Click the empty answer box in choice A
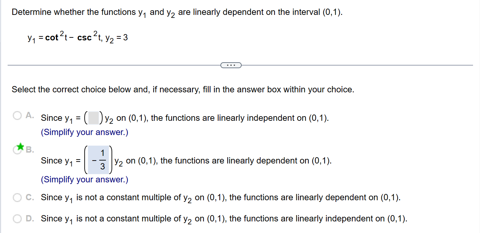The width and height of the screenshot is (480, 233). pos(93,117)
